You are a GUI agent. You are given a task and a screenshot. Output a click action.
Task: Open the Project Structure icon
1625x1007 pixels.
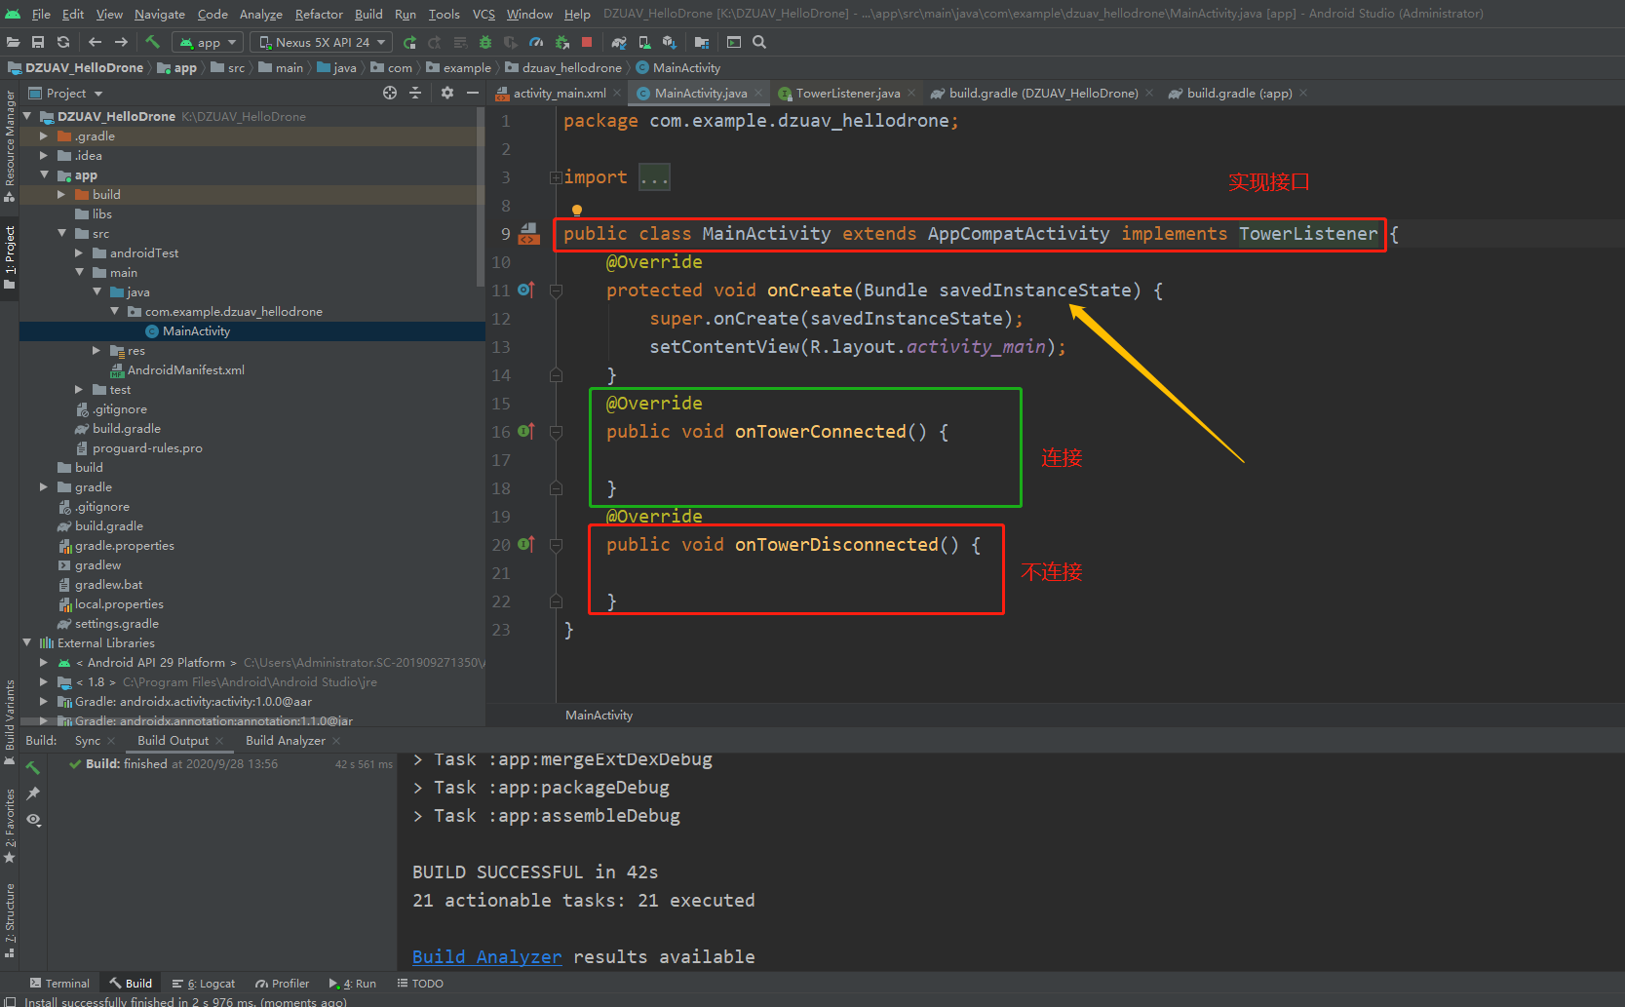[x=702, y=42]
